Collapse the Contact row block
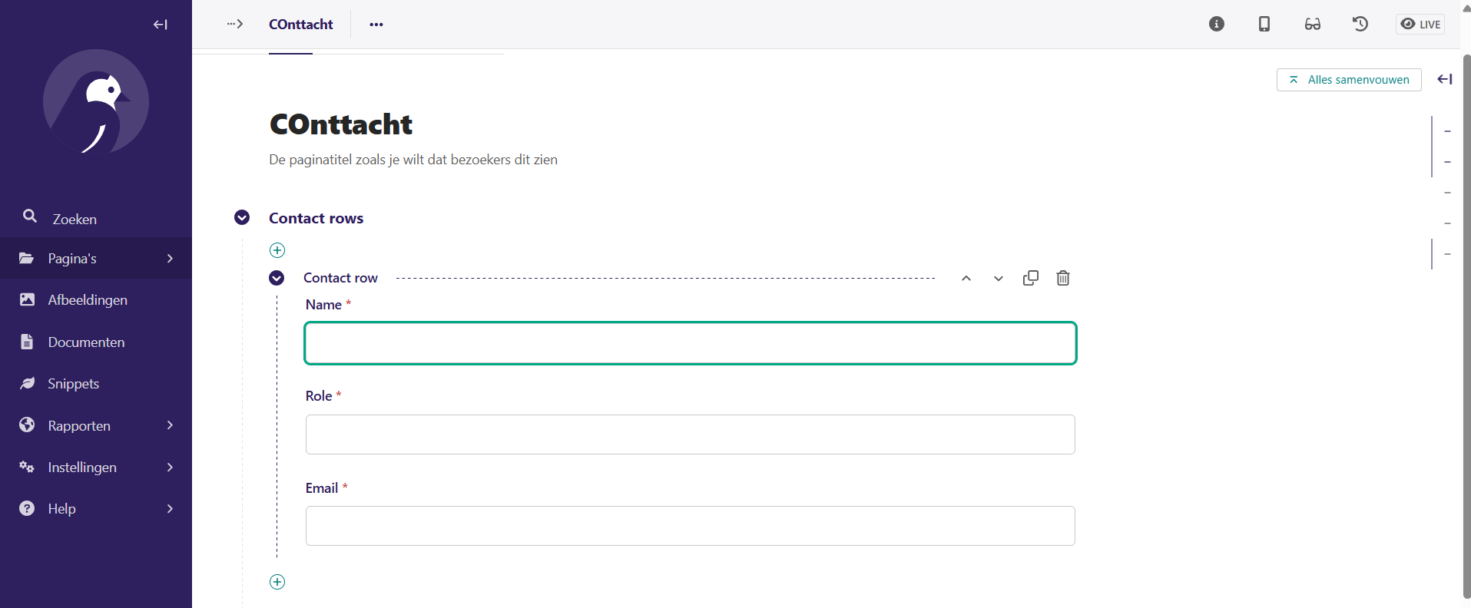The height and width of the screenshot is (608, 1471). 277,278
